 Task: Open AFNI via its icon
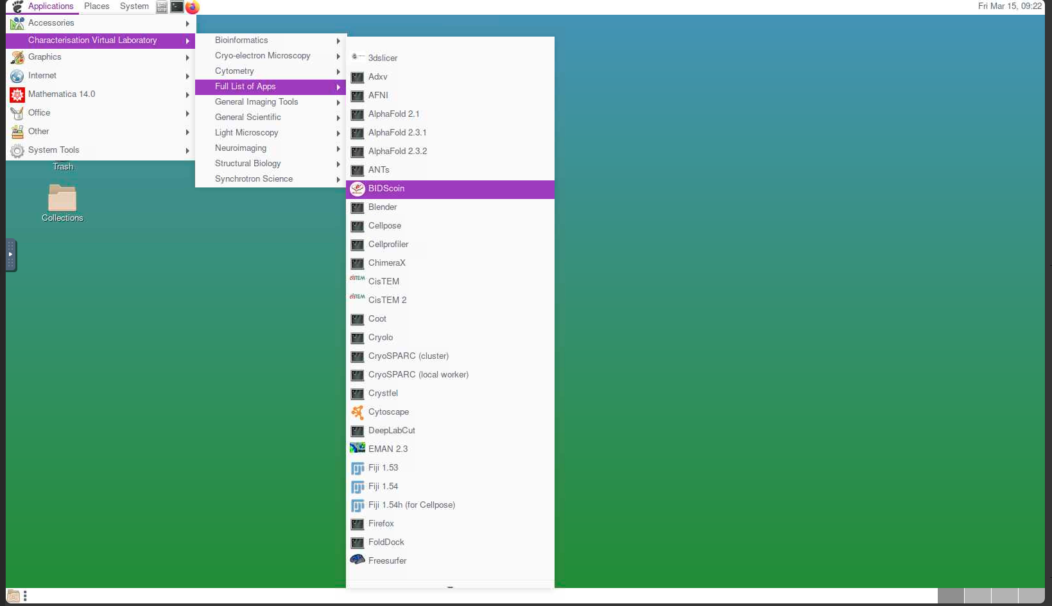(358, 96)
